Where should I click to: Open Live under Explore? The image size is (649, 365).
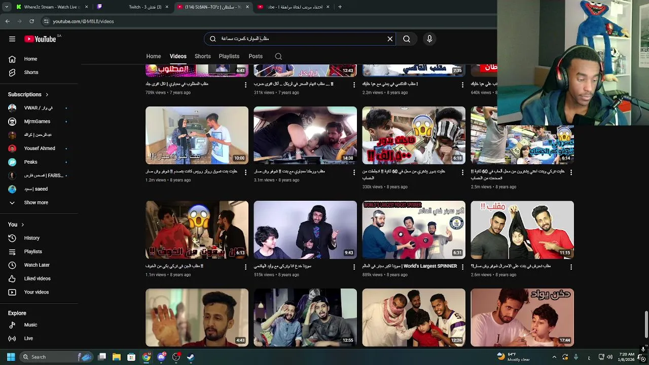[x=28, y=338]
